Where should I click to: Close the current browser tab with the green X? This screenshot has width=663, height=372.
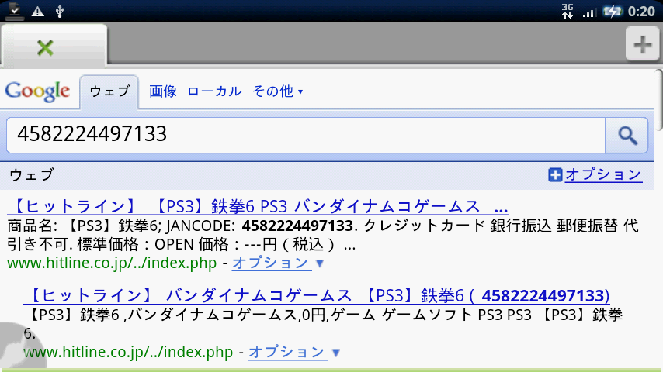[x=45, y=48]
